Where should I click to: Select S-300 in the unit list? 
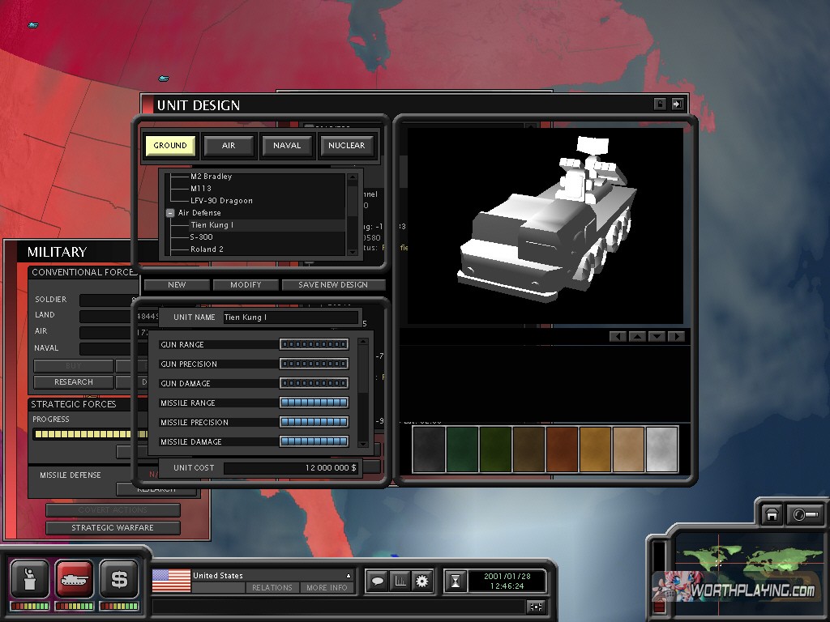(202, 237)
